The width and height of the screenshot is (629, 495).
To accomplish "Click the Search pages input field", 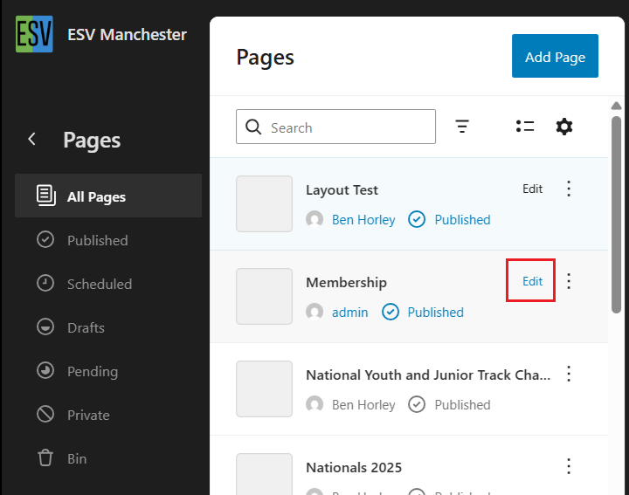I will tap(346, 127).
